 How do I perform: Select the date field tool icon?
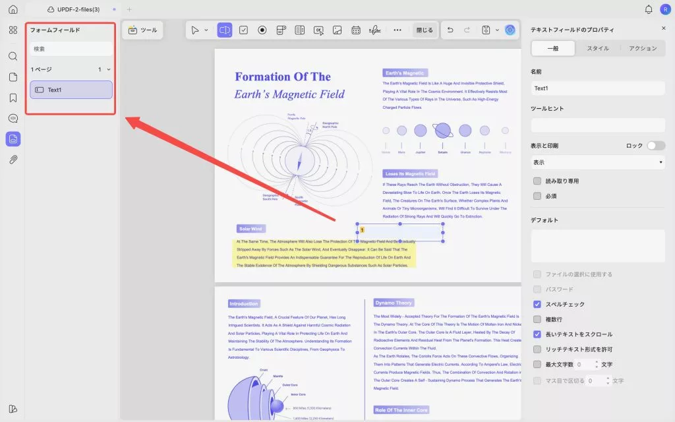356,30
